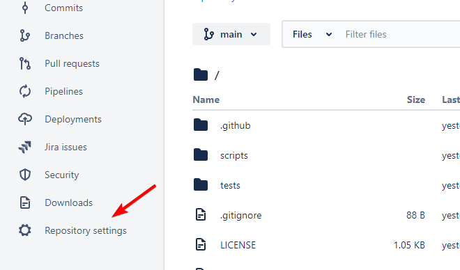Click the Deployments cloud upload icon
The width and height of the screenshot is (460, 270).
point(25,119)
